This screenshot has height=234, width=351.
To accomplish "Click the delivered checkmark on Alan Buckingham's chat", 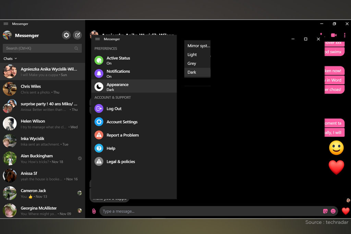I will pos(80,158).
